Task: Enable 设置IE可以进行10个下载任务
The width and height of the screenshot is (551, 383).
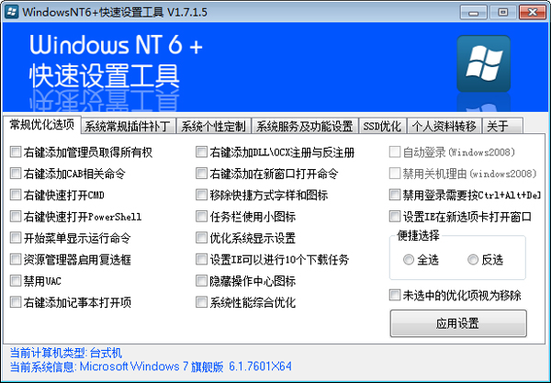Action: click(x=201, y=259)
